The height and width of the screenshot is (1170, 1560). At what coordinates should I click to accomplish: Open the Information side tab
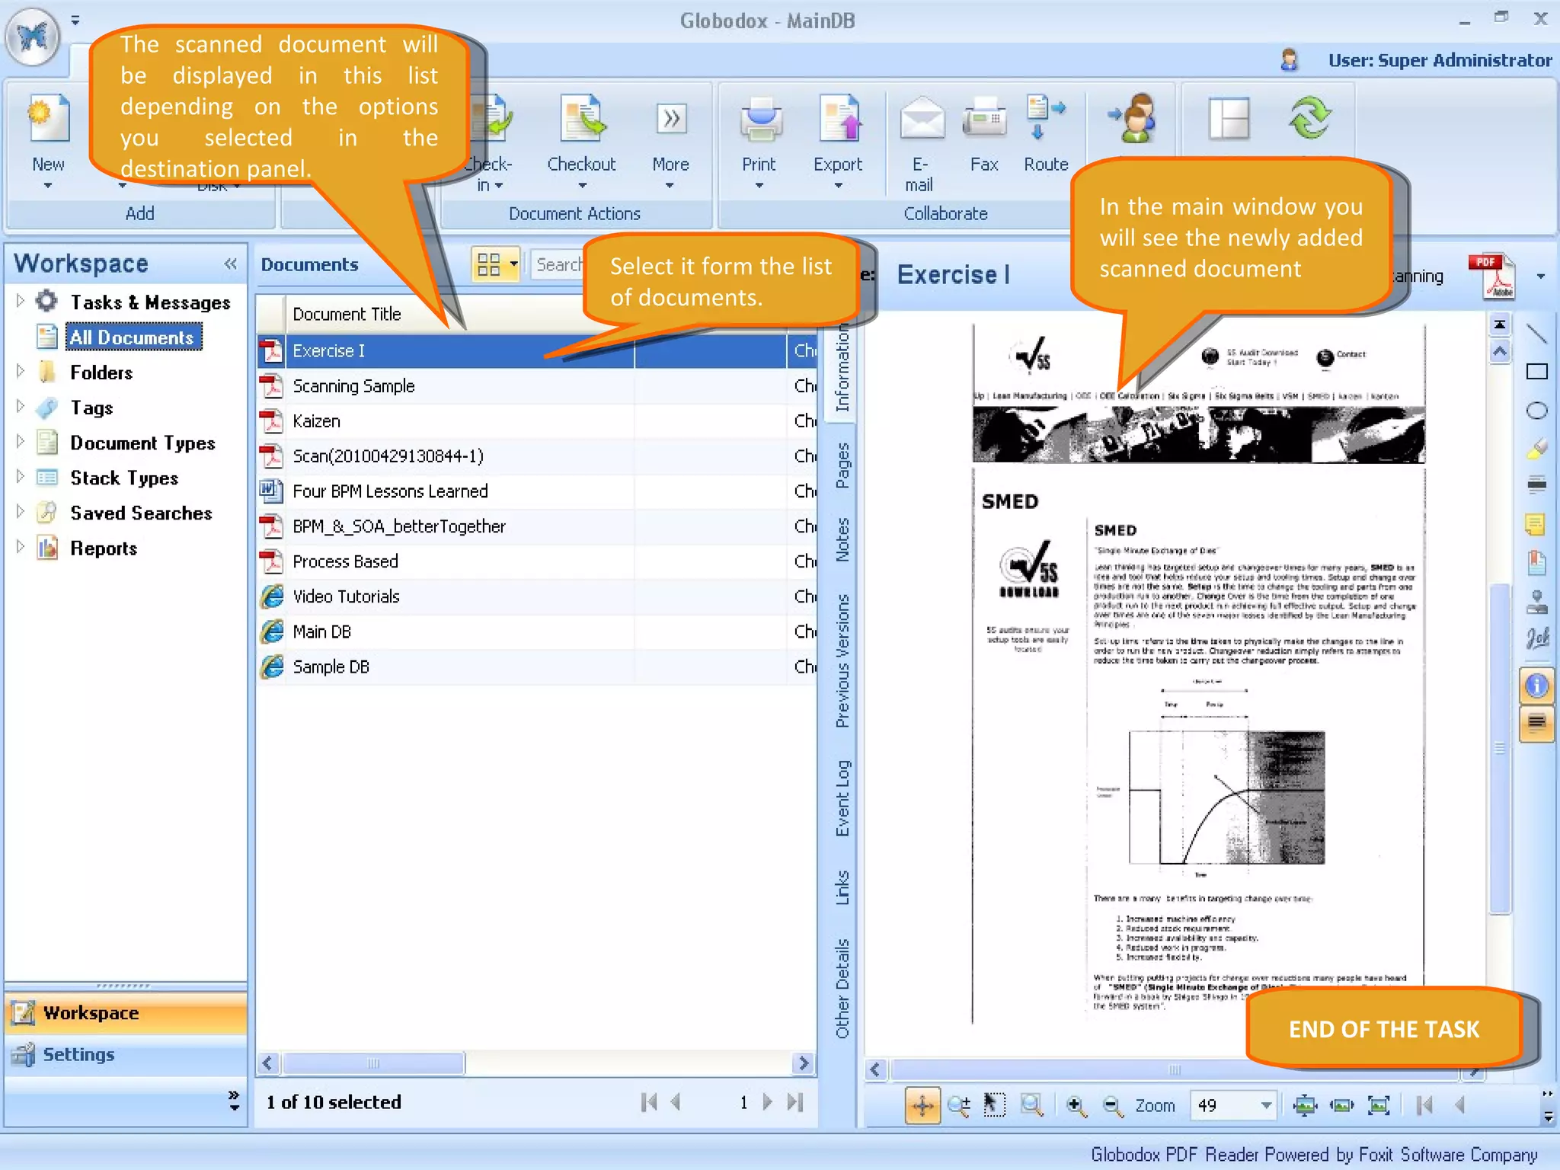coord(842,369)
